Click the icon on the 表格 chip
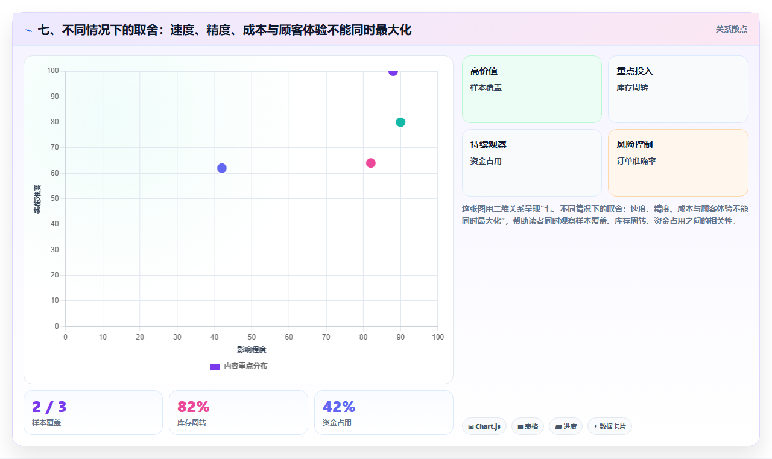 point(520,426)
